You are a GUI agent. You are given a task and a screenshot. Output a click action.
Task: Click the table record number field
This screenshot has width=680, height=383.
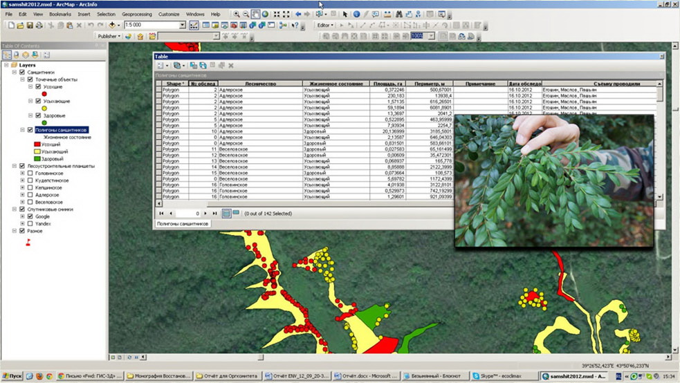(187, 213)
